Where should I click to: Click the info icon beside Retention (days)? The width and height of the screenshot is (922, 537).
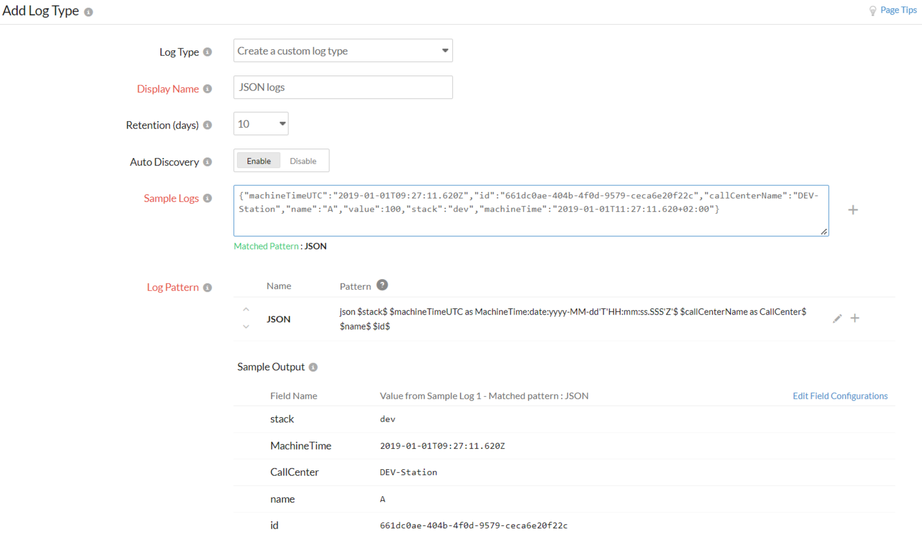[207, 125]
